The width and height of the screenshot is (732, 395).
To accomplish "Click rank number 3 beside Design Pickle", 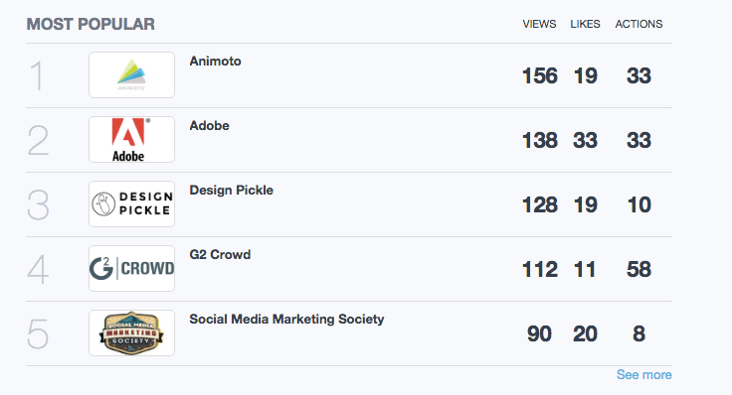I will [x=38, y=204].
